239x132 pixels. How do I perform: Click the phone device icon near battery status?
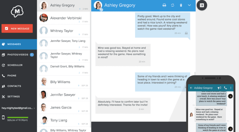3,117
